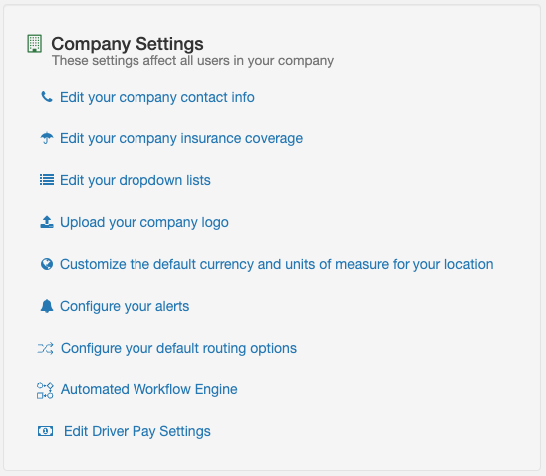Open Edit your company contact info
Screen dimensions: 546x476
[x=157, y=97]
